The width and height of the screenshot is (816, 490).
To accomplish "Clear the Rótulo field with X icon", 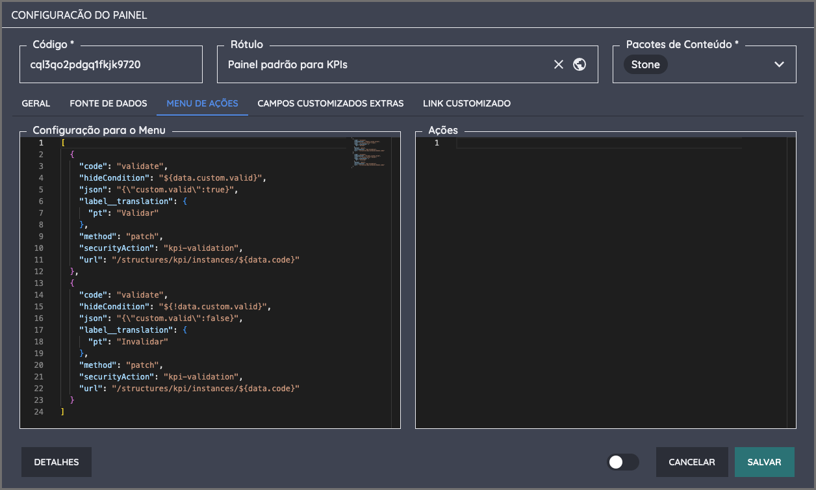I will click(559, 64).
